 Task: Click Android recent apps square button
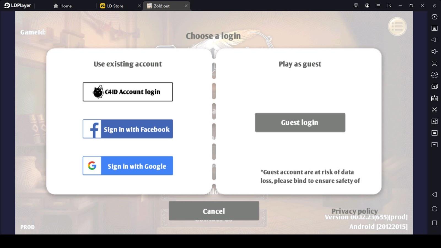[434, 223]
